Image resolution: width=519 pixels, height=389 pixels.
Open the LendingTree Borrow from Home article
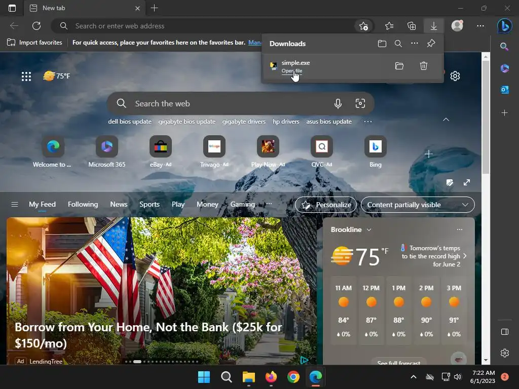coord(149,335)
